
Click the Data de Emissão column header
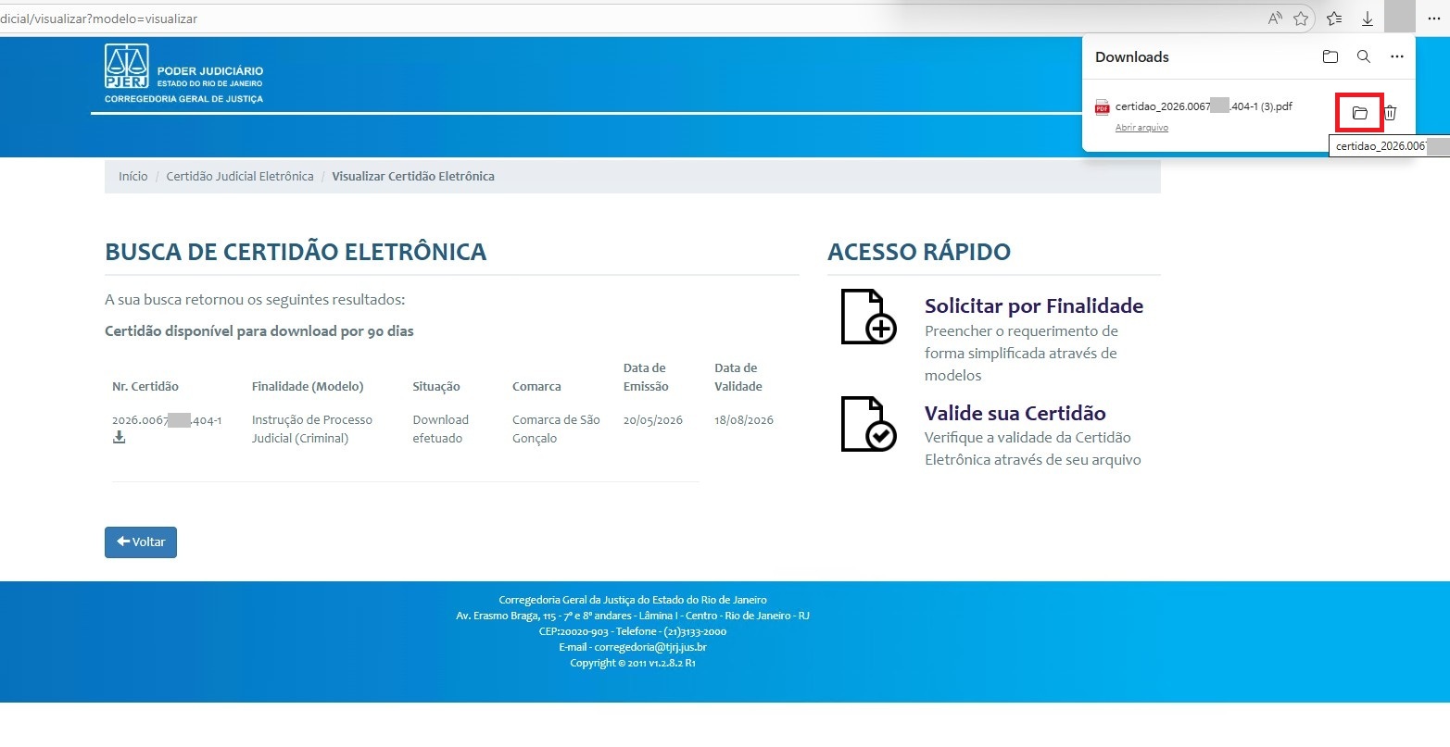[645, 377]
